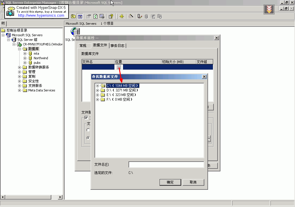
Task: Click the F:\ drive folder icon
Action: coord(103,99)
